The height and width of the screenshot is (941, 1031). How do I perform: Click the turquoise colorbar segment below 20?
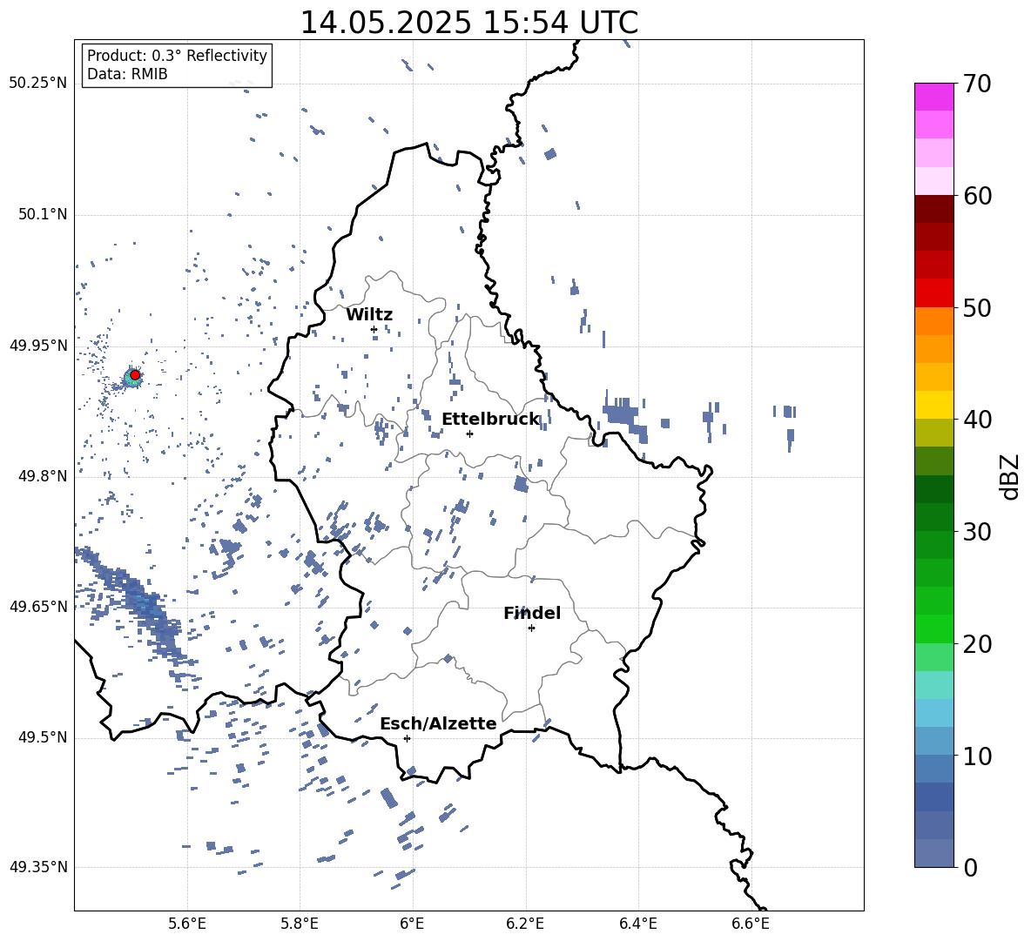[x=933, y=685]
